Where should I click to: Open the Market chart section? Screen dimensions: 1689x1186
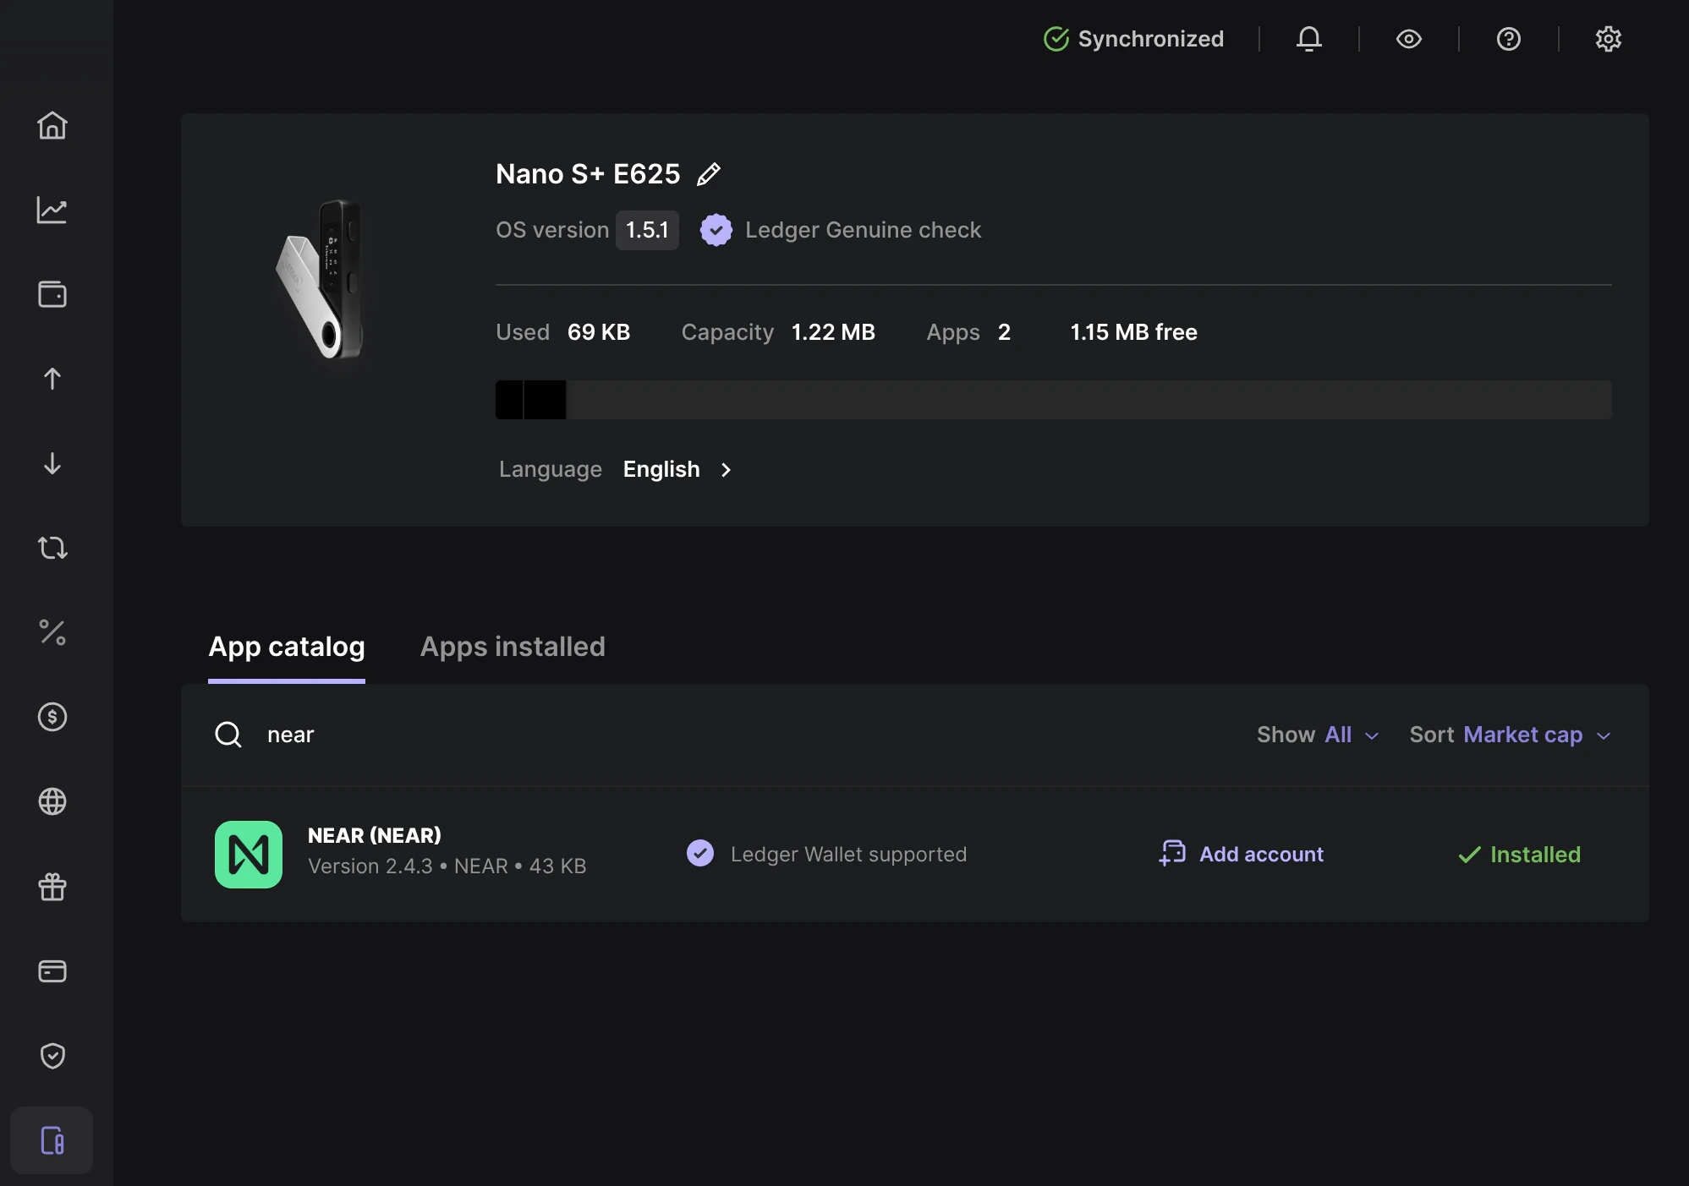(52, 210)
